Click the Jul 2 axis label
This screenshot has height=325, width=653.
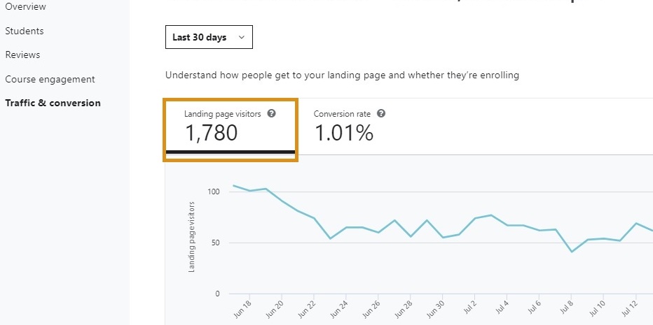pos(469,308)
